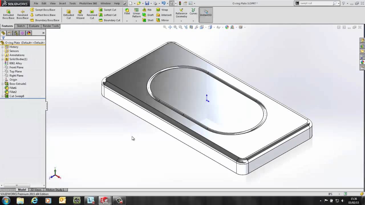Screen dimensions: 365x205
Task: Open Internet Explorer from the taskbar
Action: pyautogui.click(x=35, y=200)
